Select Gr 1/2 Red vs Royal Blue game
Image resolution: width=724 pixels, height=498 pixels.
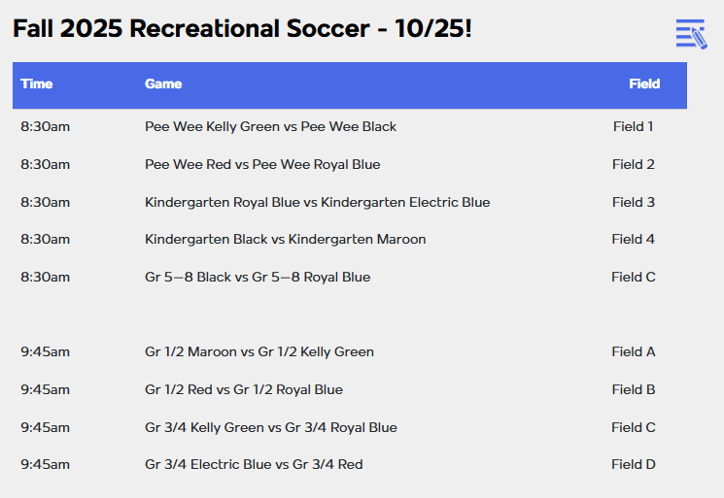point(244,390)
